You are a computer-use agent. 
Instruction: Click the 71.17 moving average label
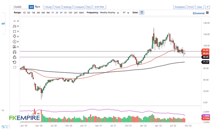coord(205,62)
